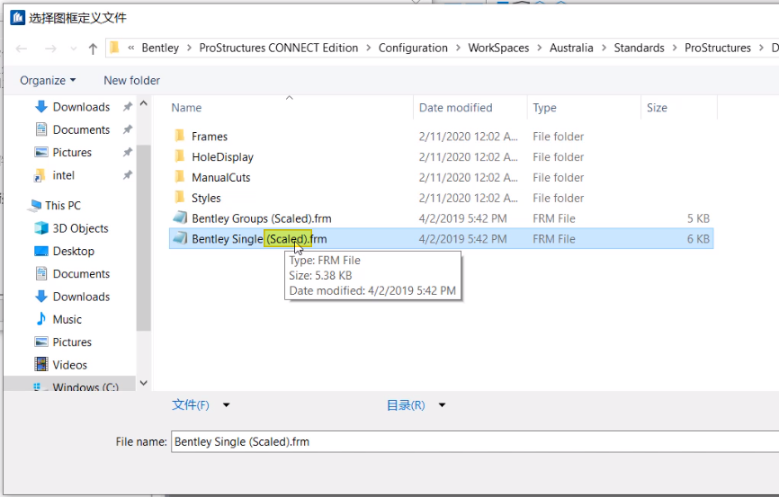The width and height of the screenshot is (779, 497).
Task: Click the folder icon in address bar
Action: coord(115,48)
